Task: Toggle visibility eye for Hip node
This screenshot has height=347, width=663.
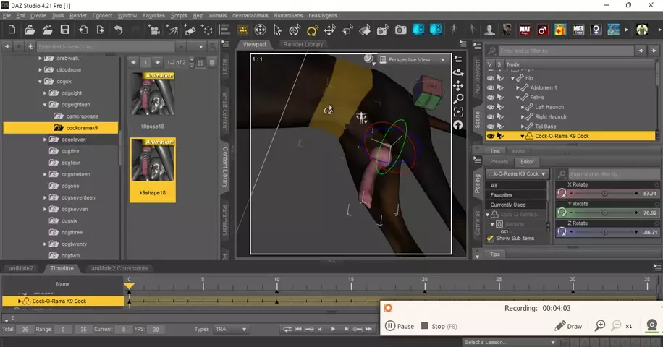Action: (490, 78)
